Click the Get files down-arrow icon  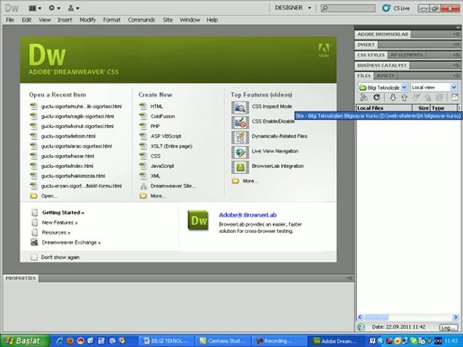pyautogui.click(x=393, y=97)
